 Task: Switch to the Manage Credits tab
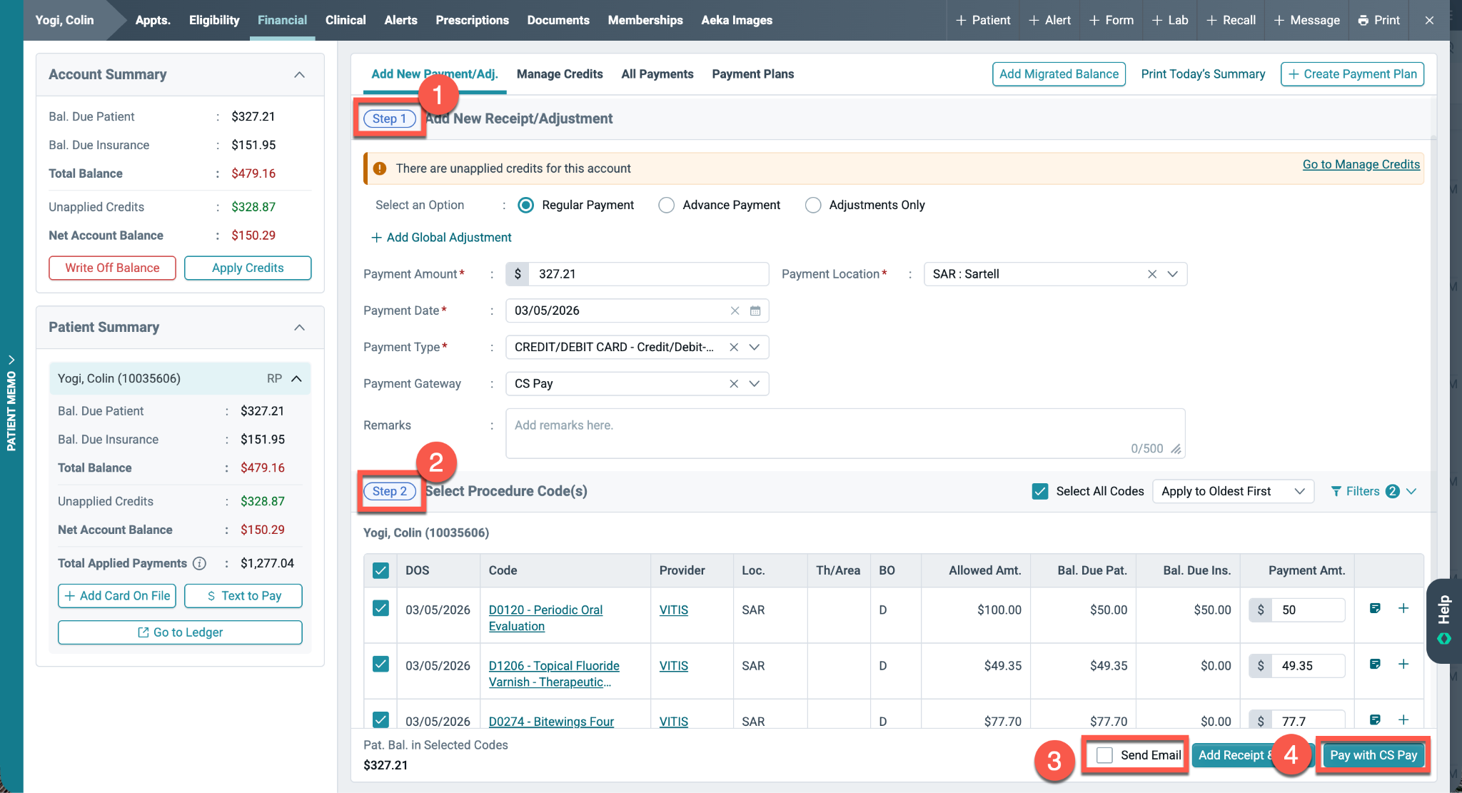click(560, 74)
